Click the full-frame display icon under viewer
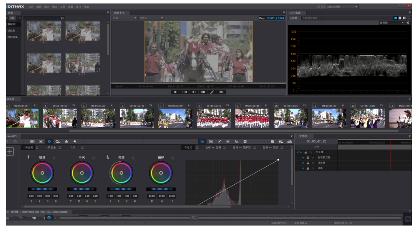Screen dimensions: 415x227 click(203, 92)
